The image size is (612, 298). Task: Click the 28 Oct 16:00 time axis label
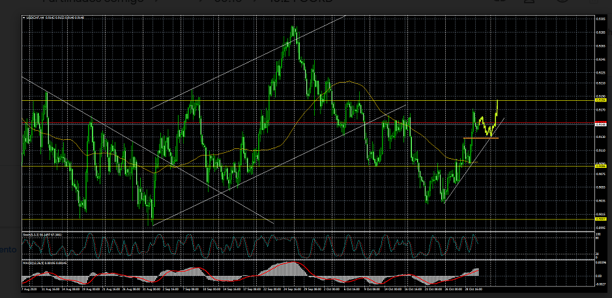(473, 288)
